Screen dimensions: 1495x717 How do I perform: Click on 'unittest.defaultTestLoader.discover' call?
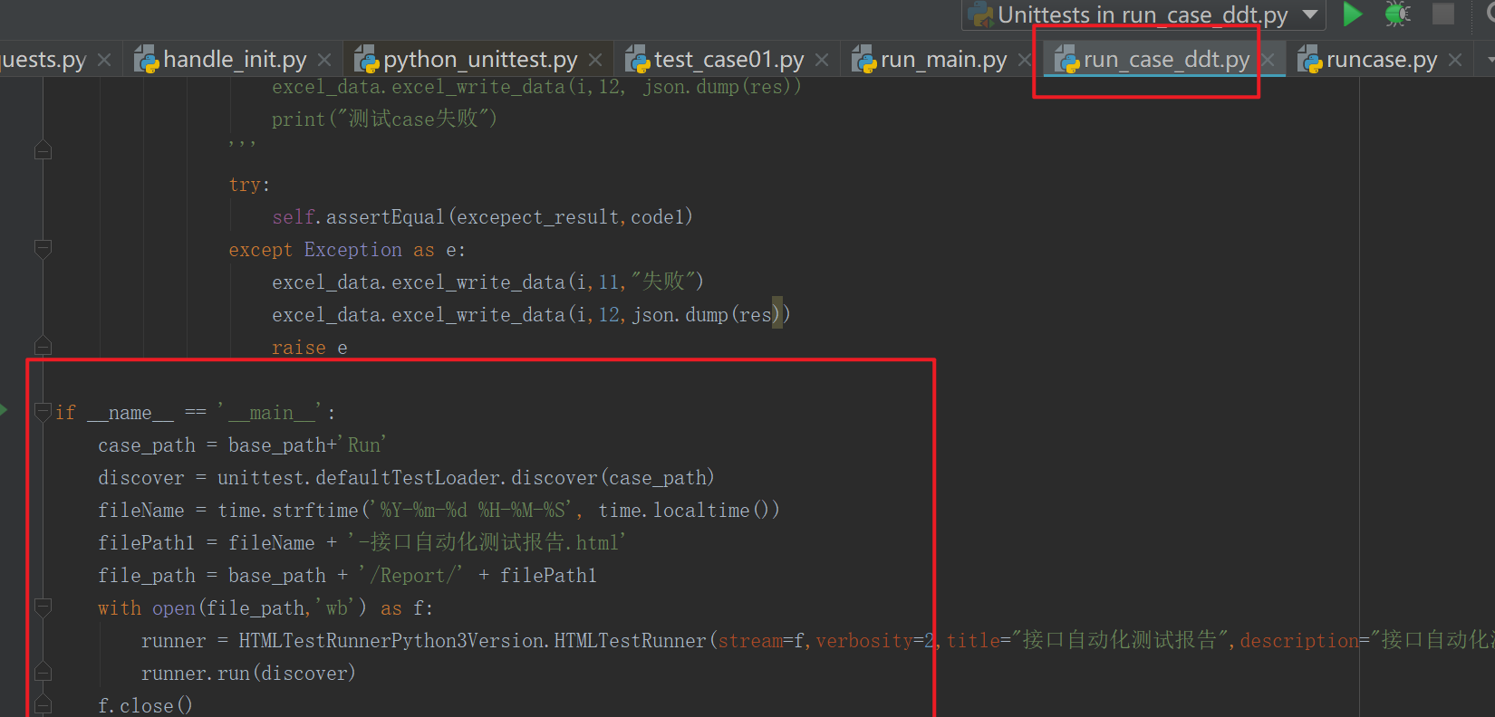[x=407, y=478]
